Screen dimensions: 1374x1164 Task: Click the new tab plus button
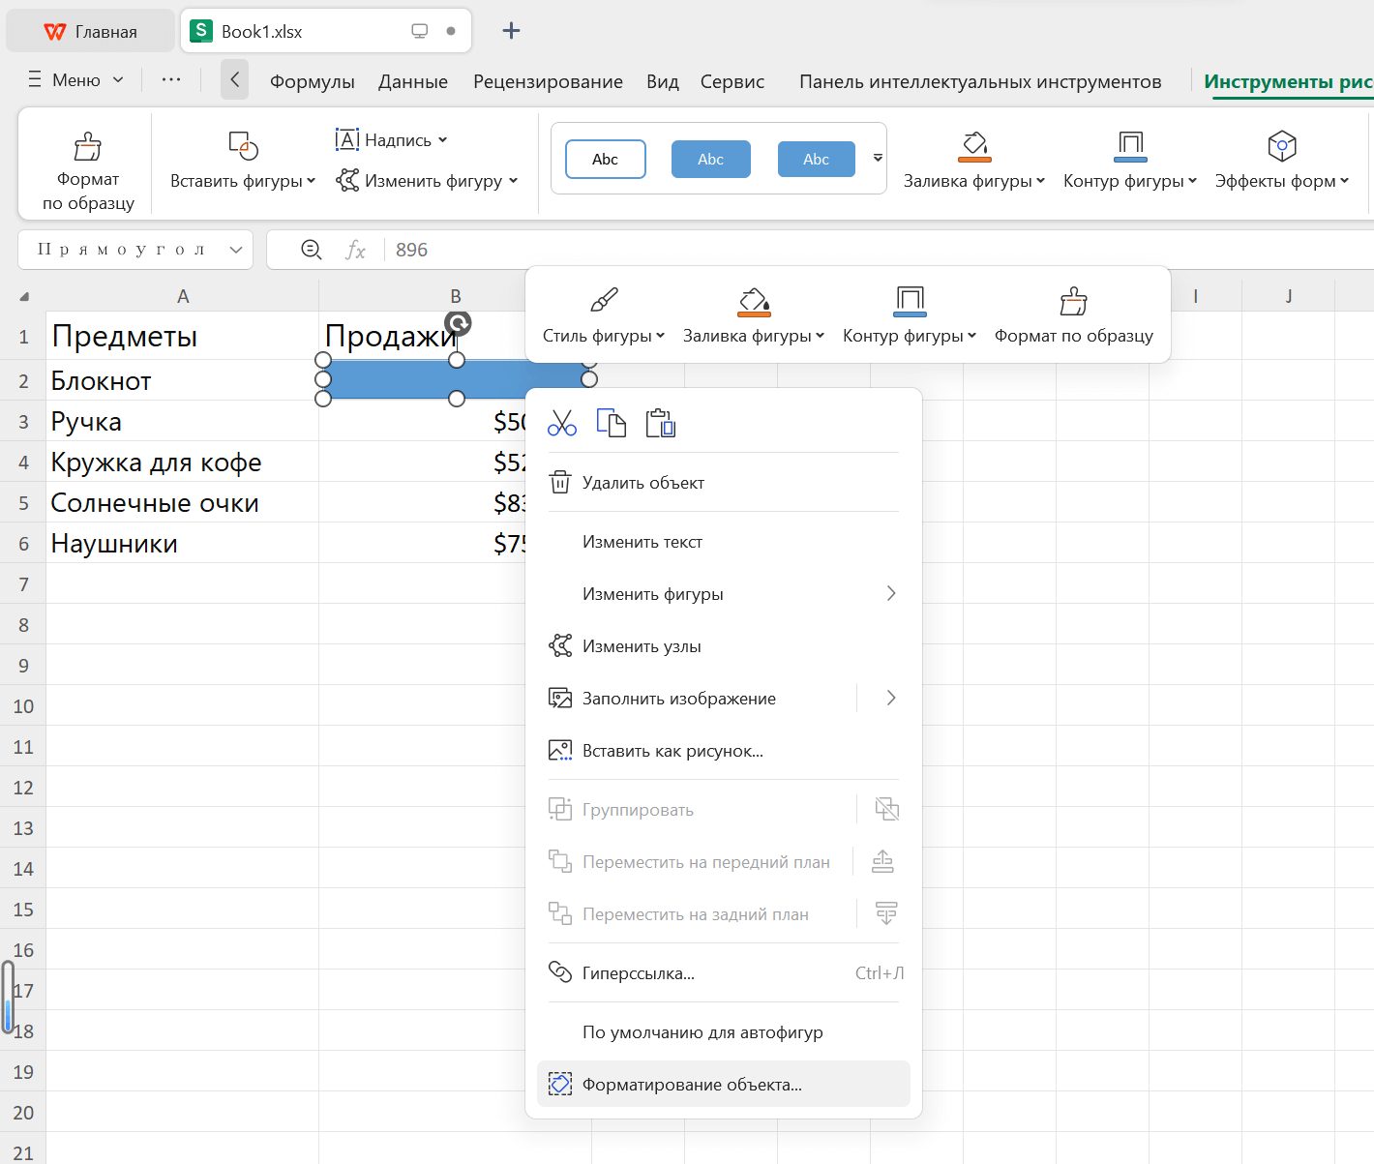pyautogui.click(x=511, y=31)
